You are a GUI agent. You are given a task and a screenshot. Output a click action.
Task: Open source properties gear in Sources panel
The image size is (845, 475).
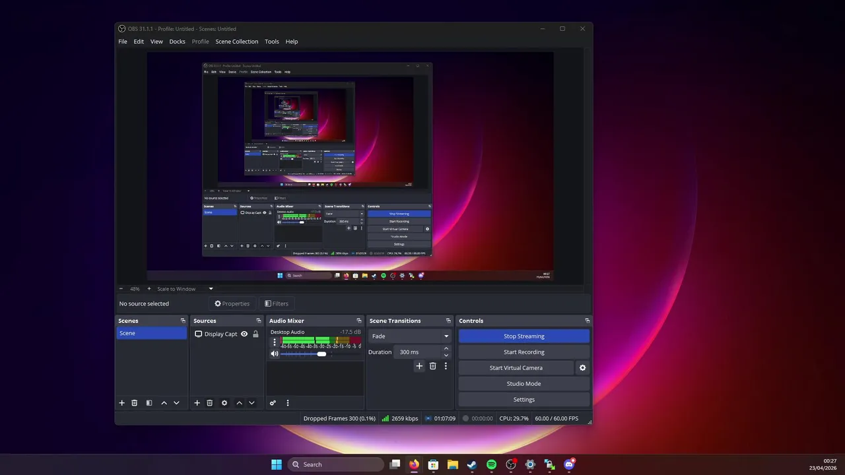[224, 403]
